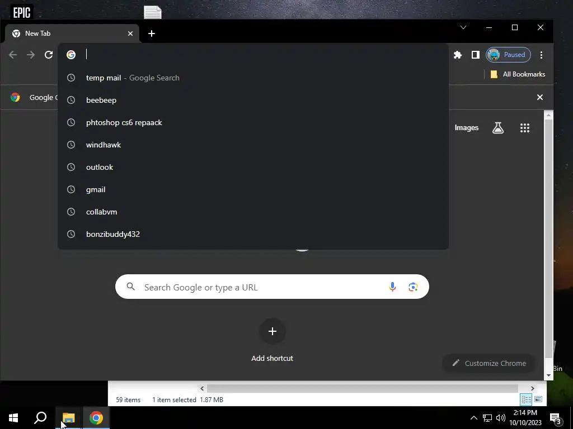
Task: Select the "collabvm" suggestion
Action: point(253,212)
